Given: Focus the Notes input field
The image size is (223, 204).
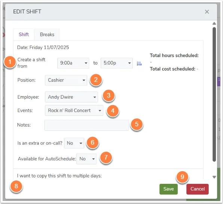Looking at the screenshot, I should (86, 125).
